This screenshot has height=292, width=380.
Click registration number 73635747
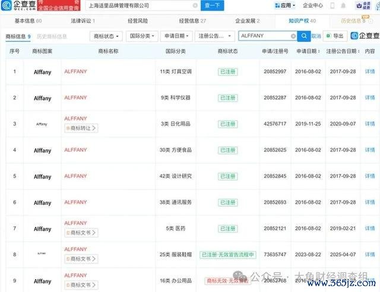click(x=275, y=255)
